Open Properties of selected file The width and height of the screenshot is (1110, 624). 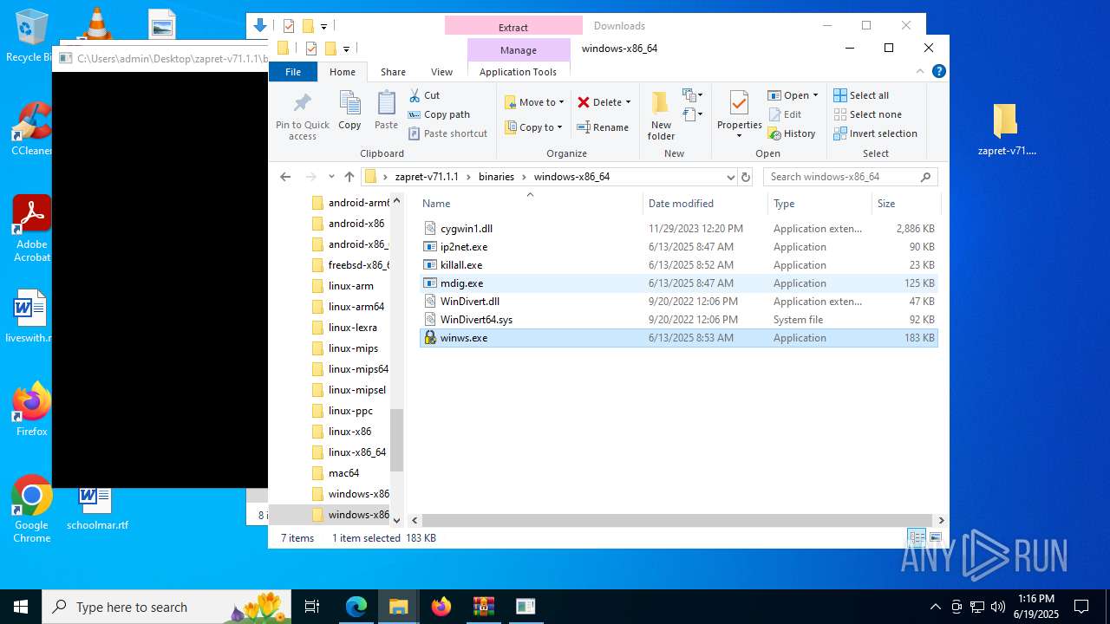point(739,115)
